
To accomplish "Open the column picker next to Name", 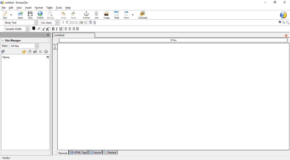I will point(48,57).
